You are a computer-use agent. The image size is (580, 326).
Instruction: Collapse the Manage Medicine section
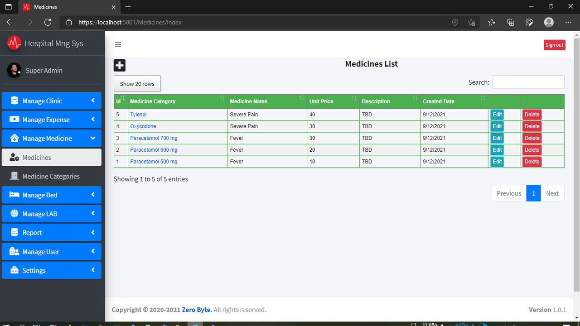(x=51, y=138)
